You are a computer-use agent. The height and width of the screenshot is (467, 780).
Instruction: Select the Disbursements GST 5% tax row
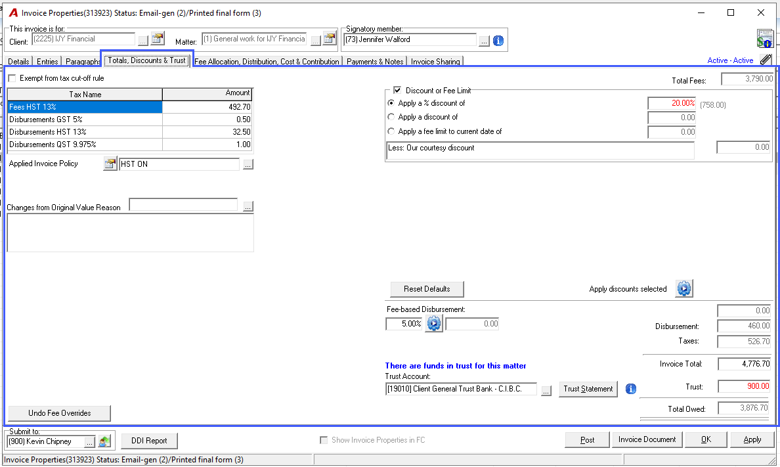tap(130, 120)
